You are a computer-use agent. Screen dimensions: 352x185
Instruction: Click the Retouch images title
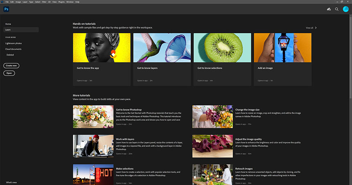(x=244, y=169)
